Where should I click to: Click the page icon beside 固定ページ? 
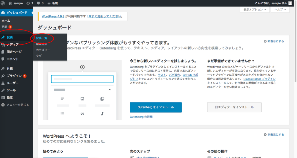point(3,52)
